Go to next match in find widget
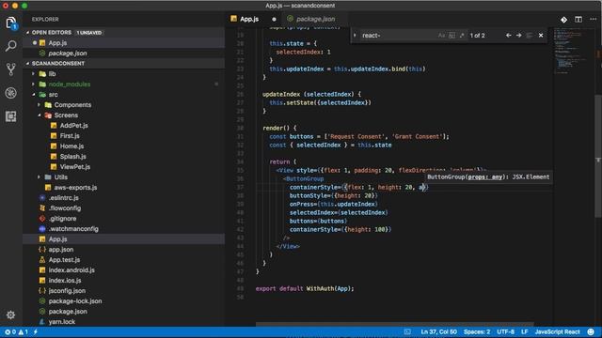 click(x=518, y=36)
